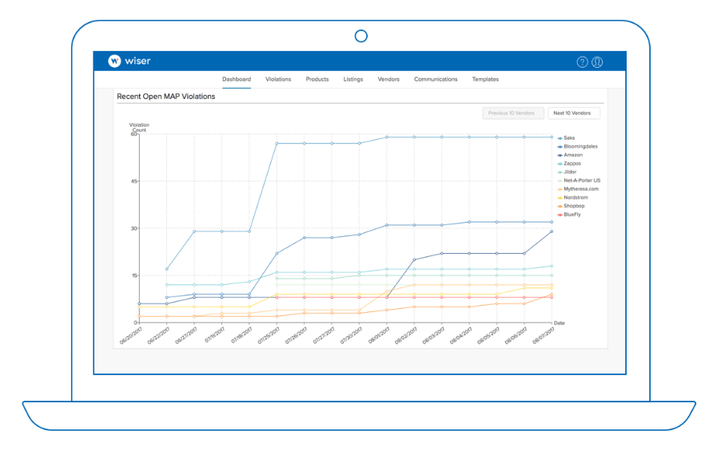Open the Violations tab
The width and height of the screenshot is (709, 459).
click(x=278, y=79)
